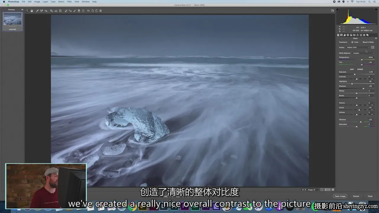
Task: Open the profile browser grid icon
Action: 372,47
